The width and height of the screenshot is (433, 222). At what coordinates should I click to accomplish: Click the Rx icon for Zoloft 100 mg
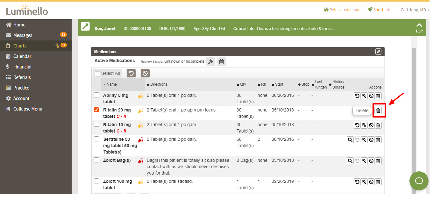click(x=364, y=182)
